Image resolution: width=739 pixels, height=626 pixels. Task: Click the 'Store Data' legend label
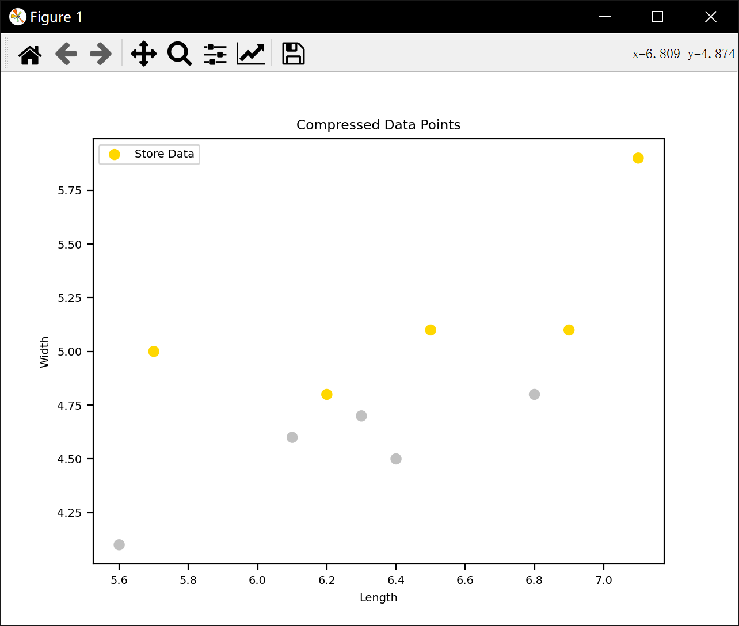pos(165,154)
